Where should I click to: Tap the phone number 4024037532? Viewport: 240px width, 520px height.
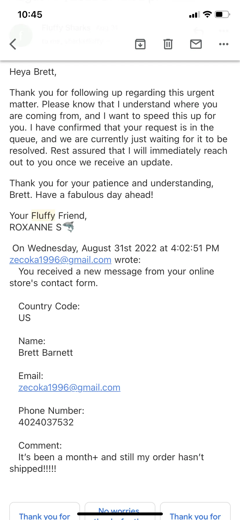point(46,422)
